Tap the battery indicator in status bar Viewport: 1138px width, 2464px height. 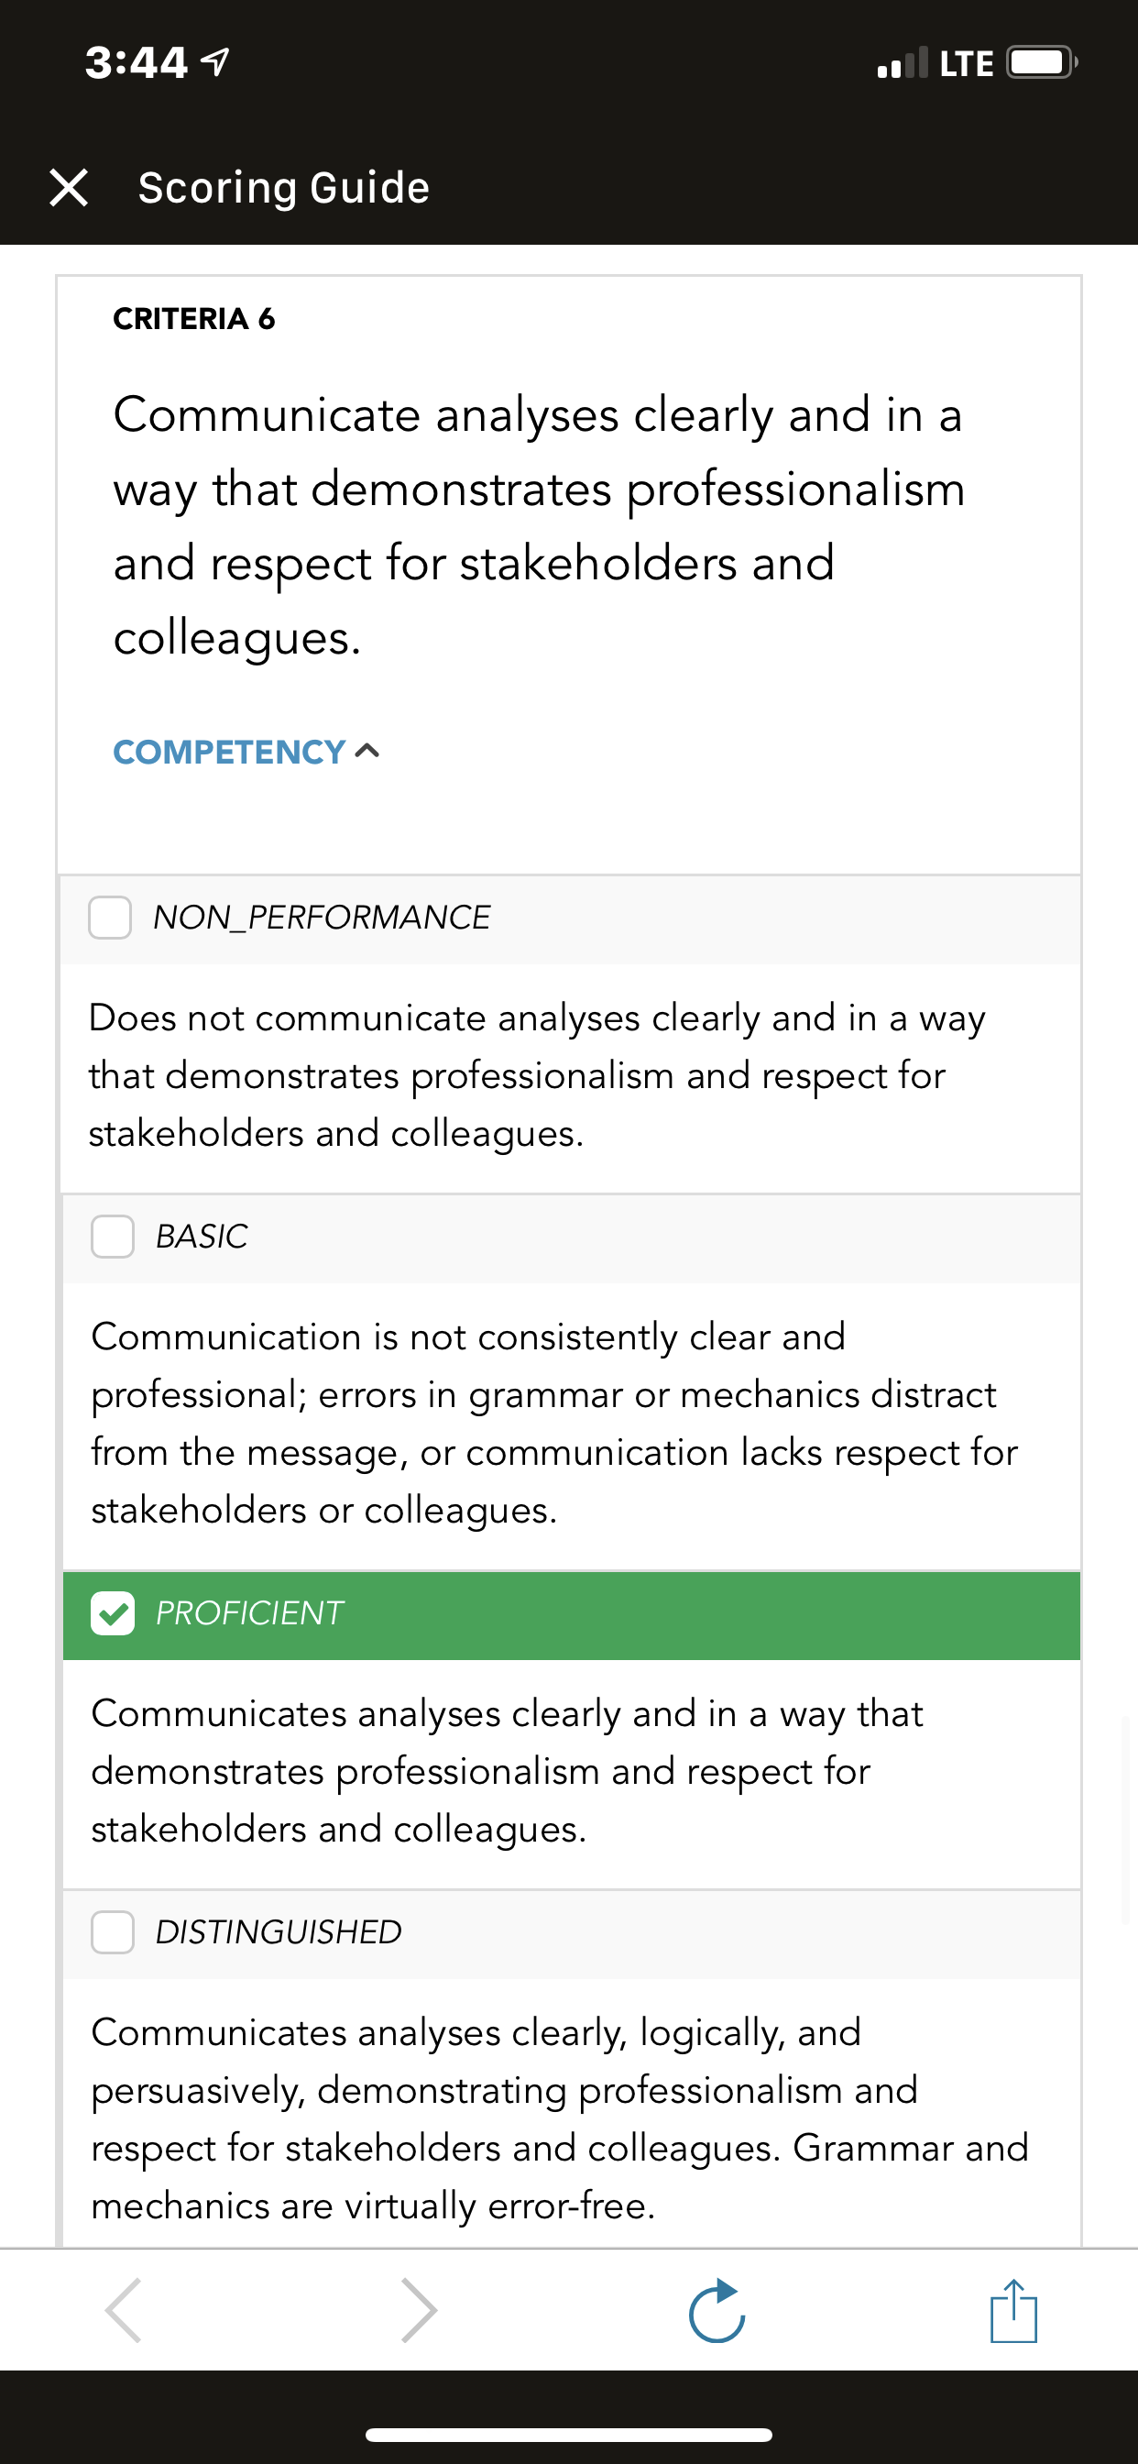point(1043,63)
